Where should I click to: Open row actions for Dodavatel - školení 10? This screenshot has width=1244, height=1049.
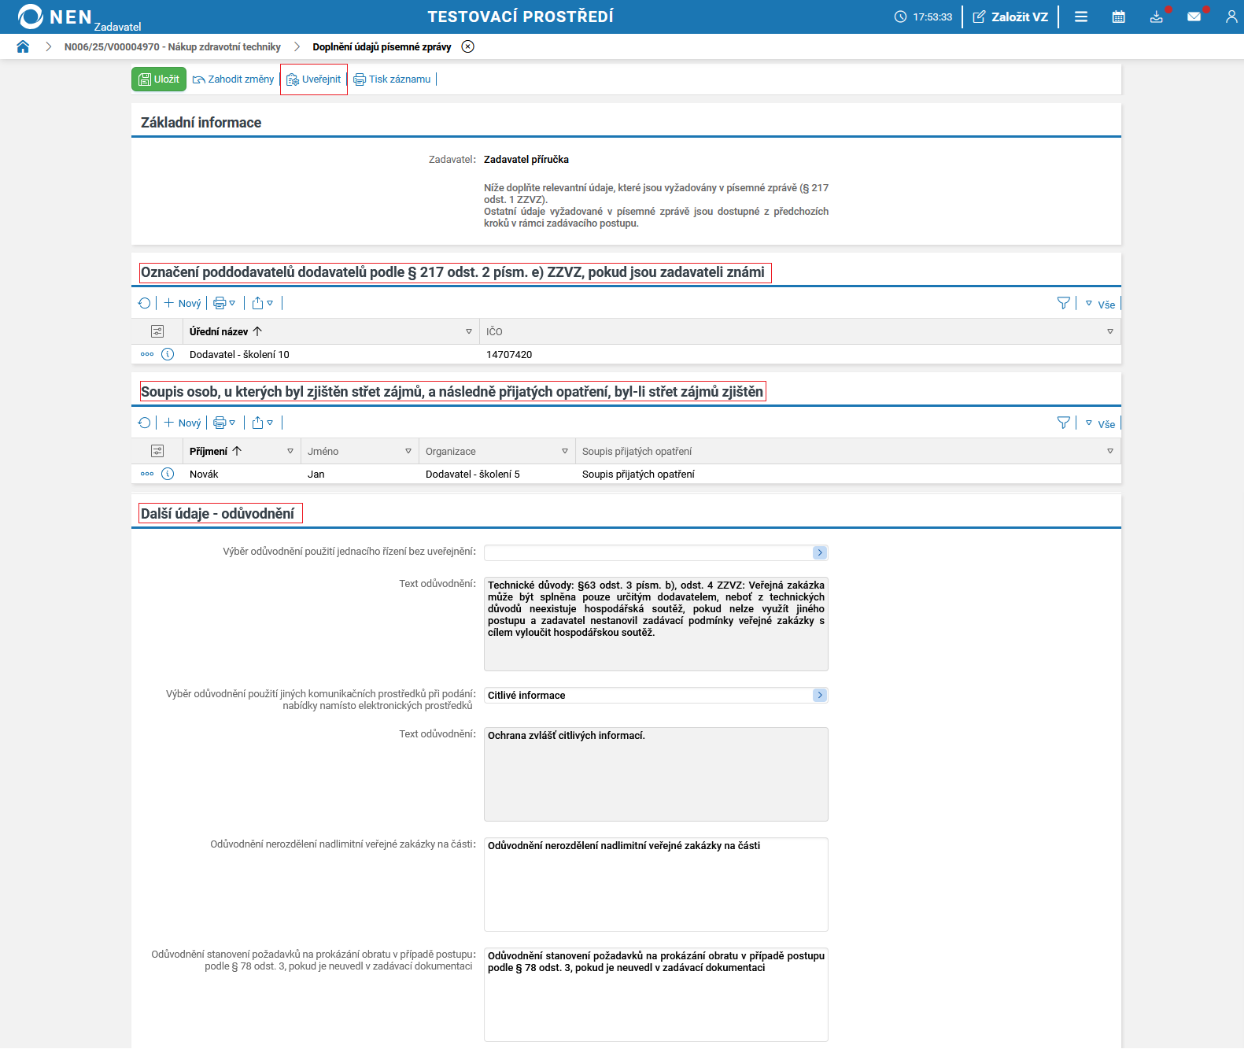coord(147,354)
